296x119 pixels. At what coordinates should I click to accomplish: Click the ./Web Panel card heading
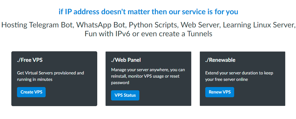(126, 60)
